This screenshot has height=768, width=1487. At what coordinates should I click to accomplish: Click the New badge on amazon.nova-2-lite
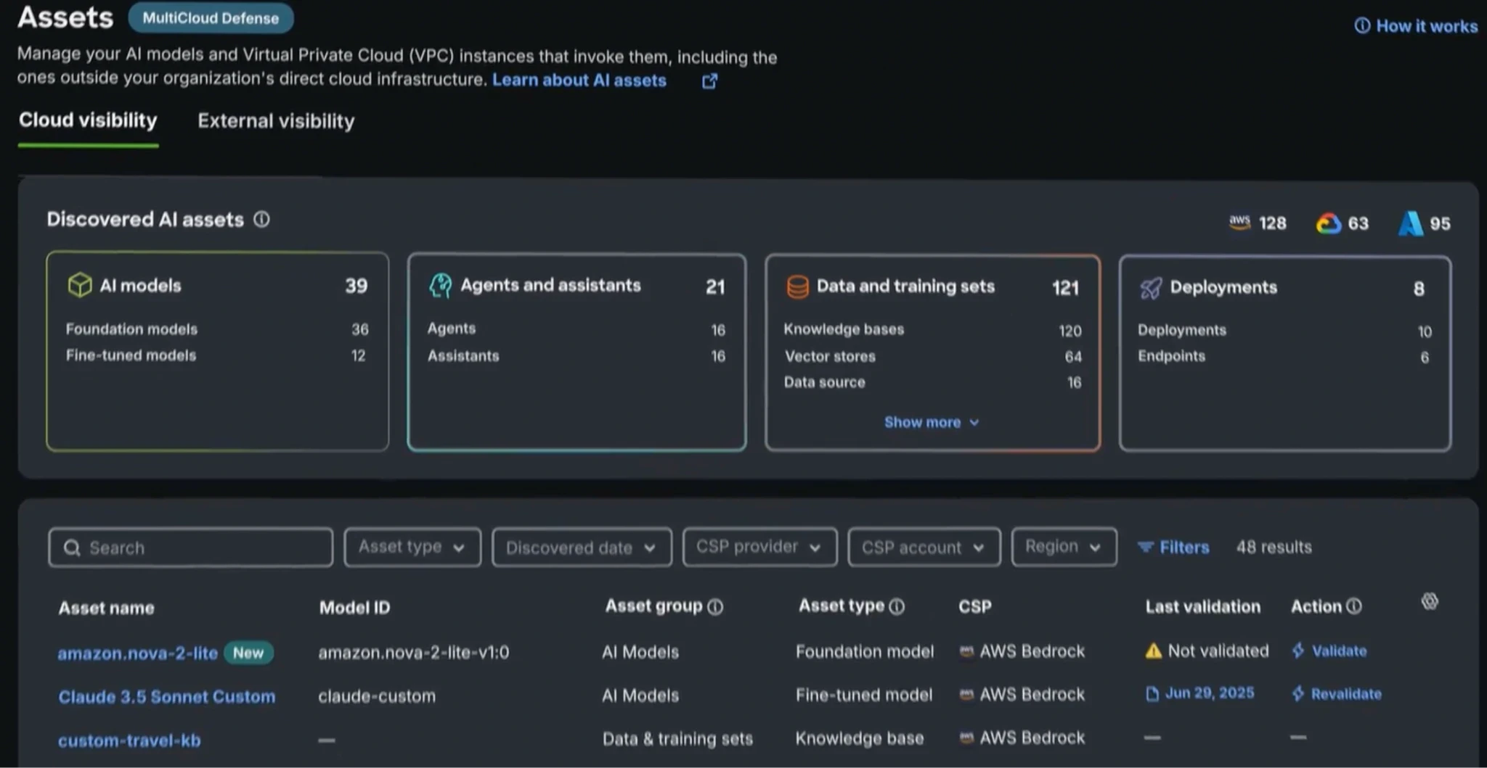(248, 653)
